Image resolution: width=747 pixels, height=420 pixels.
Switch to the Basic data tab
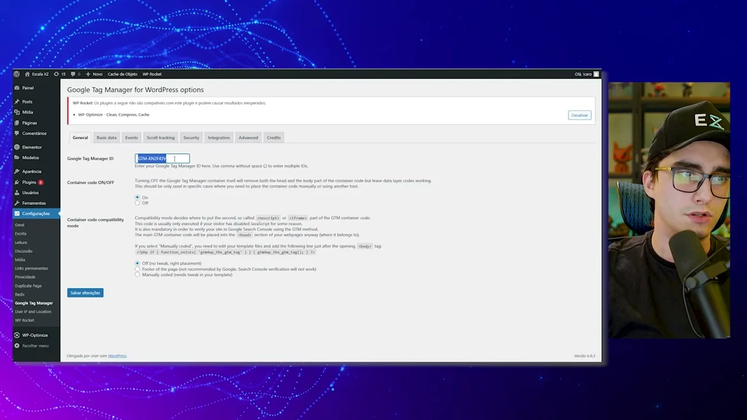click(x=106, y=138)
